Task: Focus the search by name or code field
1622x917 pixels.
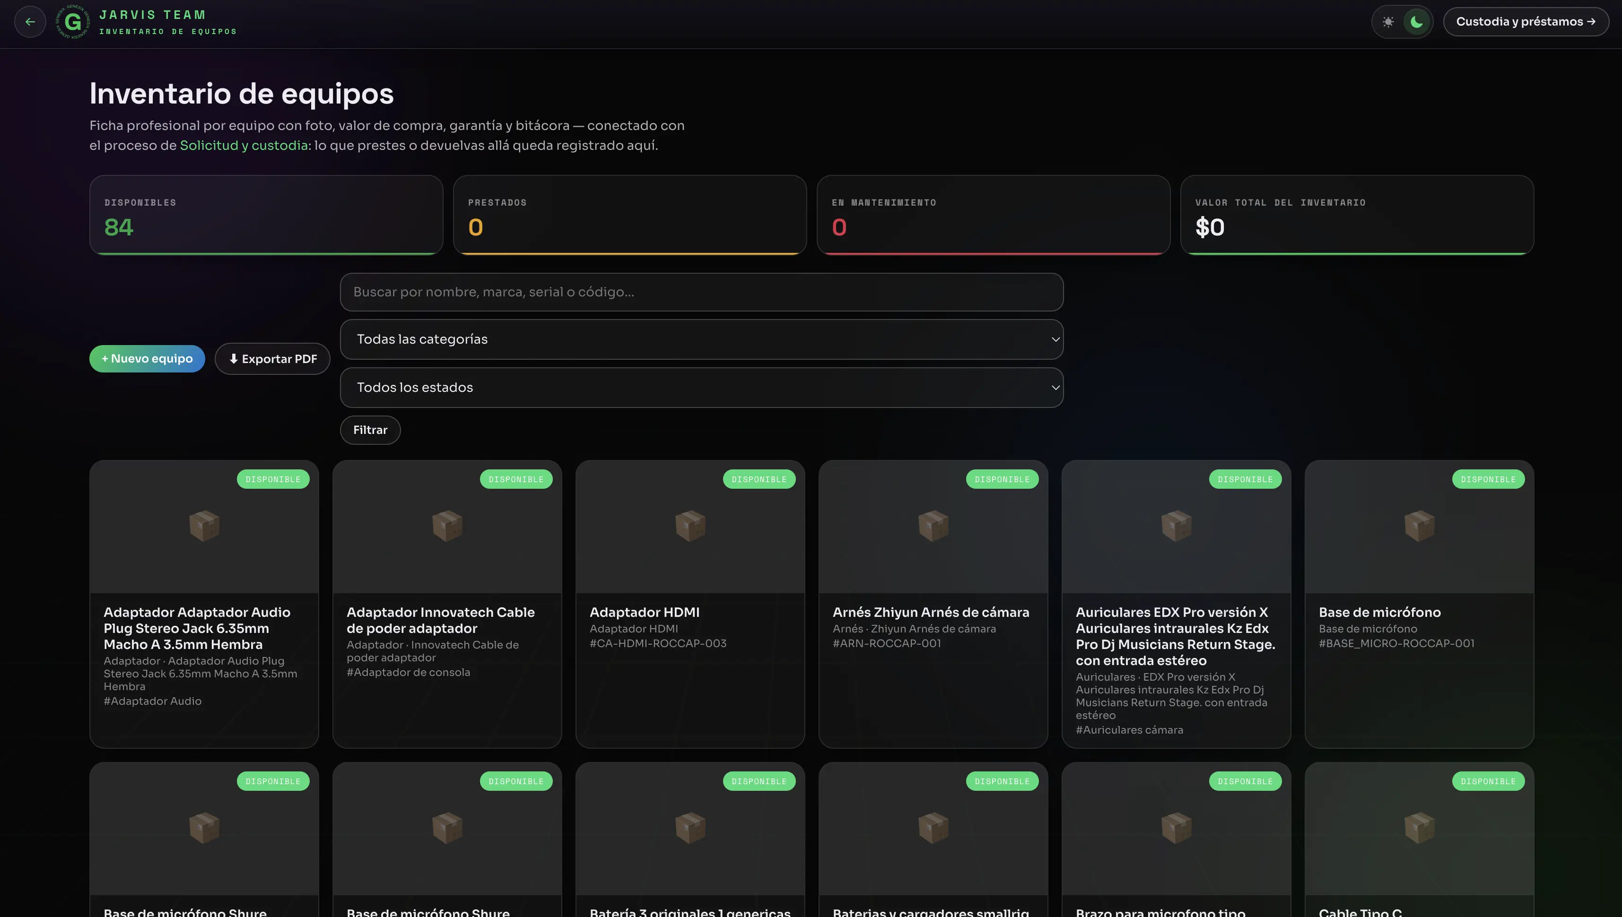Action: tap(702, 292)
